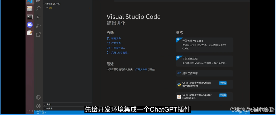Open Discord from the dock
This screenshot has height=115, width=276.
30,25
